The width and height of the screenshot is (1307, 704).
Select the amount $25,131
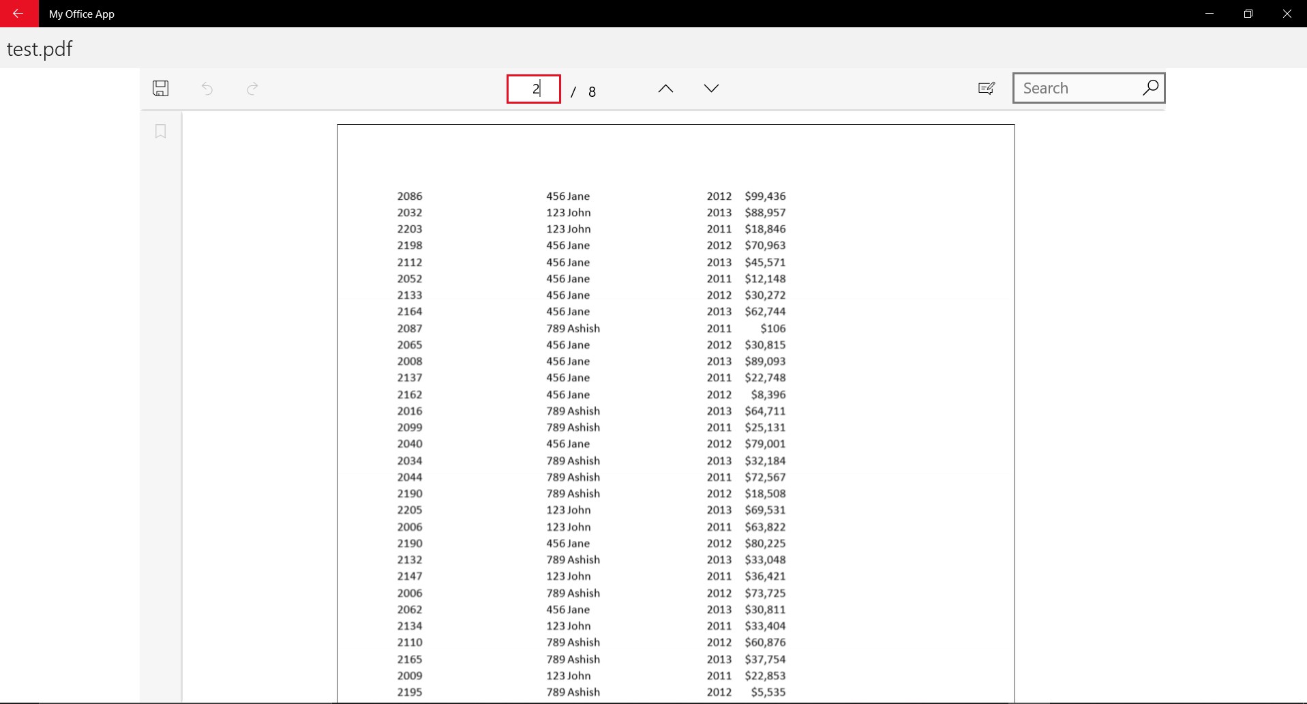(765, 427)
